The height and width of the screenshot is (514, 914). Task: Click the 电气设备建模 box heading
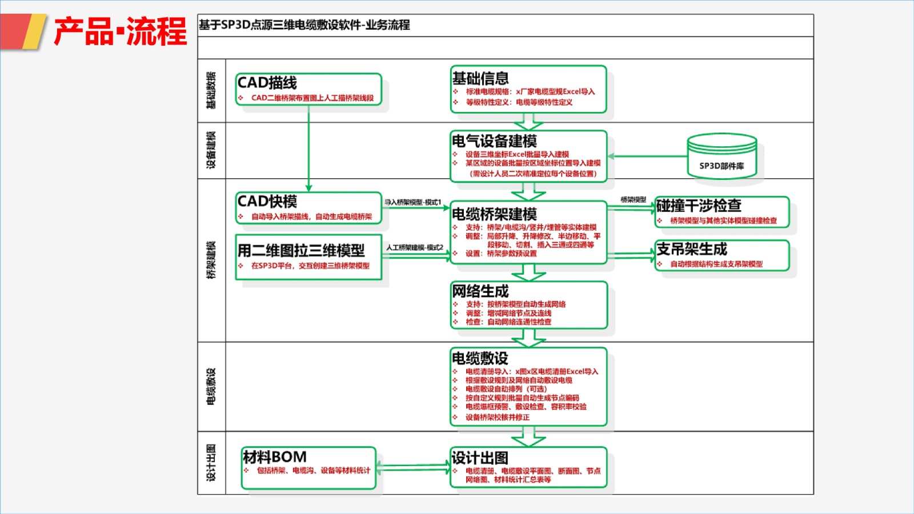click(x=495, y=140)
